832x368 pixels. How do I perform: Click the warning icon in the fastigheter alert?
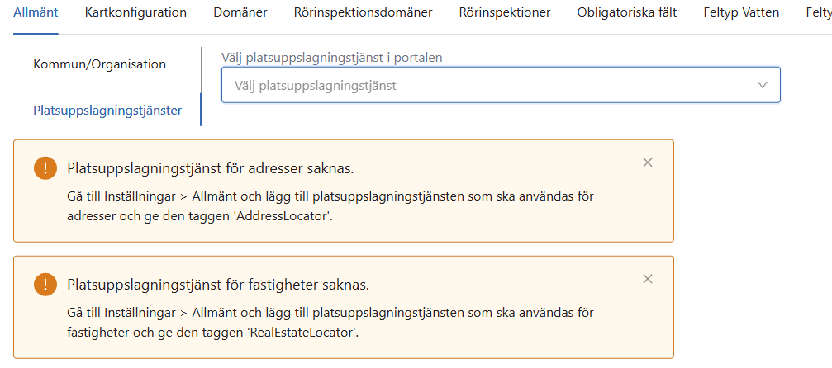pyautogui.click(x=45, y=285)
